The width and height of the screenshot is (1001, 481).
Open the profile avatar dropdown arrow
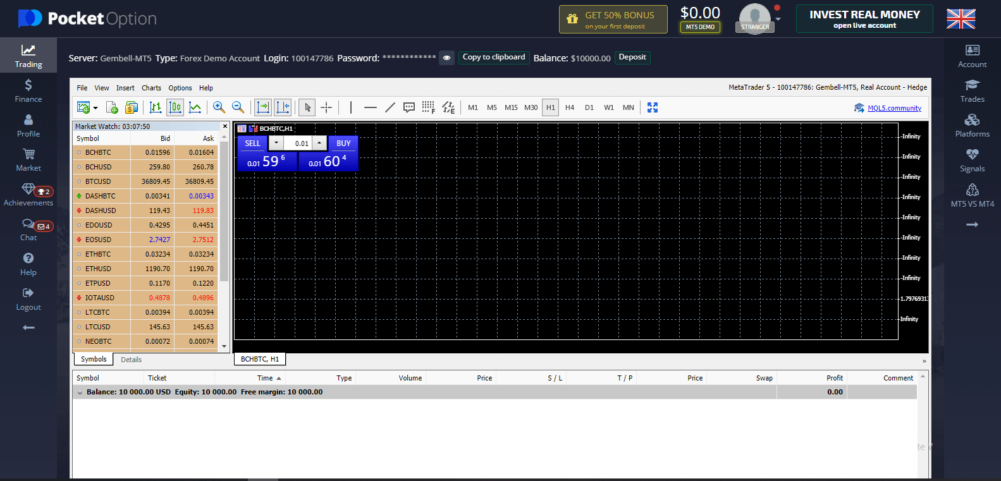pyautogui.click(x=778, y=19)
